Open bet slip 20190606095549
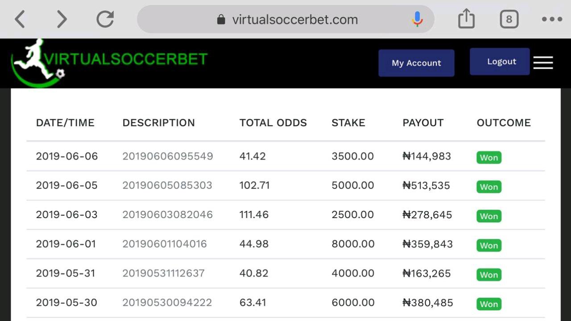The width and height of the screenshot is (571, 321). (168, 156)
